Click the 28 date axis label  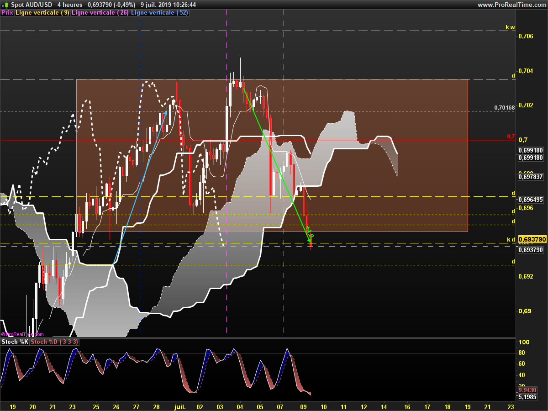coord(157,406)
